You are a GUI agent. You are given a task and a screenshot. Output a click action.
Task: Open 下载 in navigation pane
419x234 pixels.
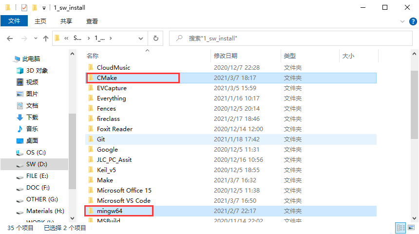(x=32, y=117)
